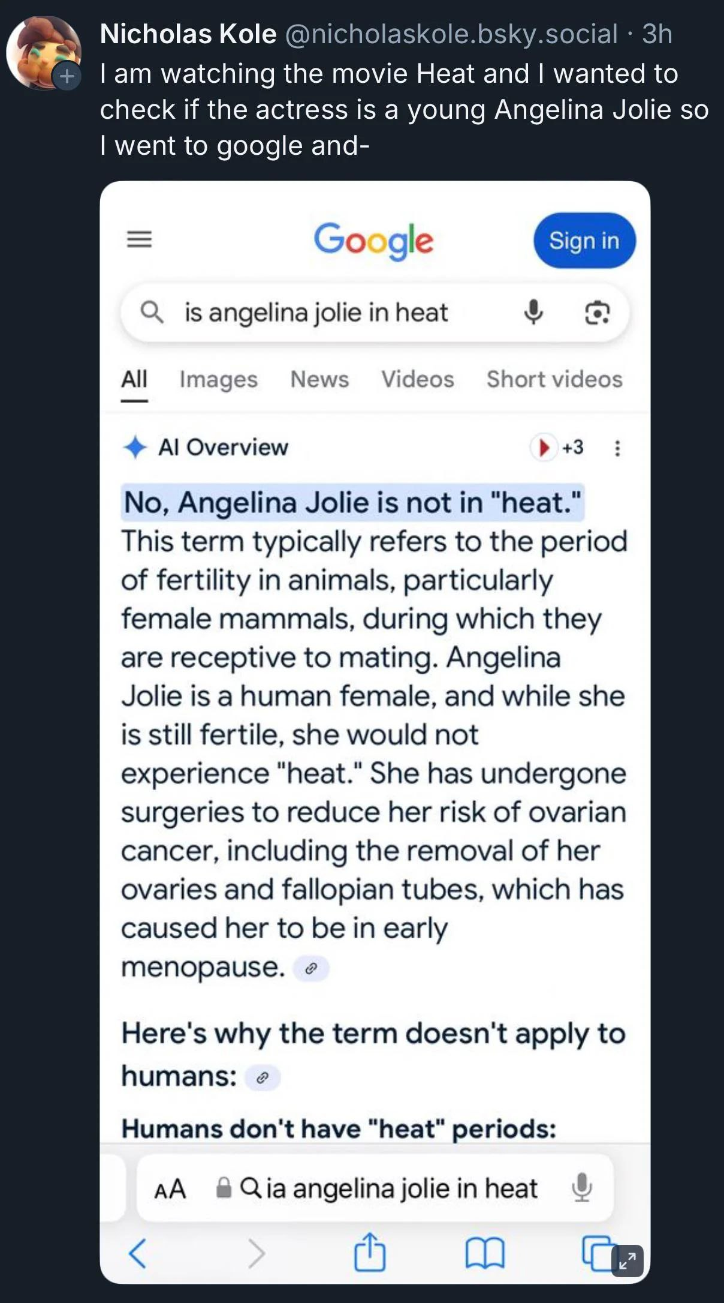The width and height of the screenshot is (724, 1303).
Task: Switch to the News tab
Action: click(319, 379)
